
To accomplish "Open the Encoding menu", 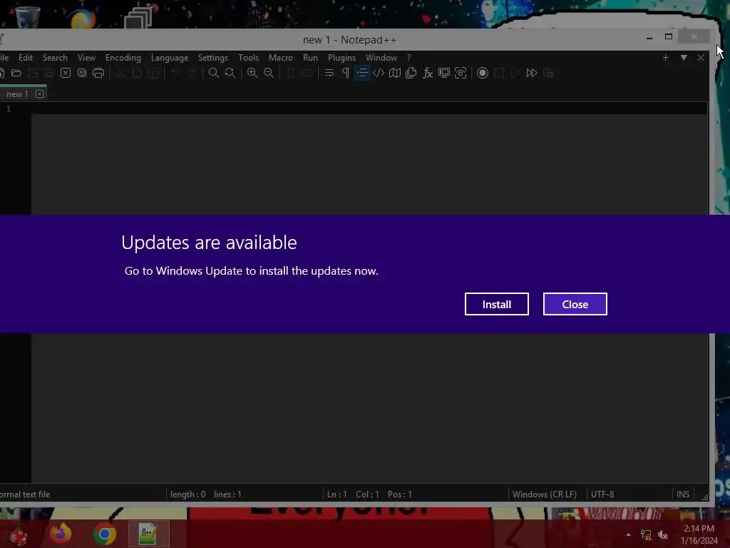I will pyautogui.click(x=123, y=57).
